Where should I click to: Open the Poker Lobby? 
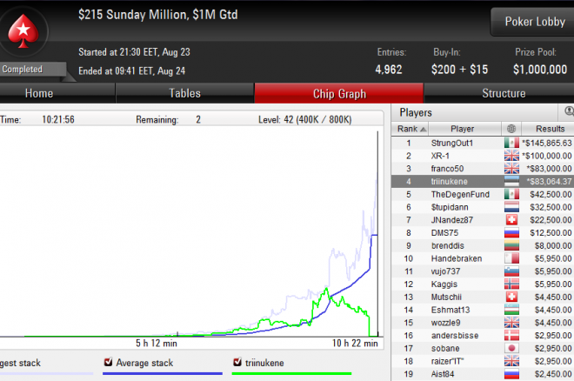click(534, 22)
